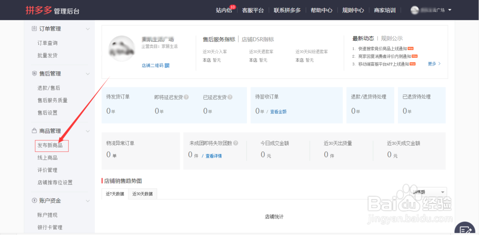Click help icon next to 已延迟发货
The image size is (479, 235).
(x=230, y=97)
